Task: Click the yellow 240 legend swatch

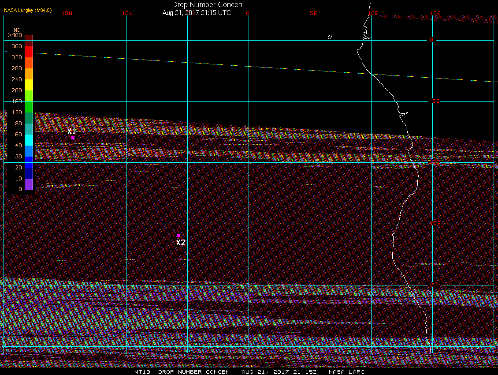Action: click(x=29, y=85)
